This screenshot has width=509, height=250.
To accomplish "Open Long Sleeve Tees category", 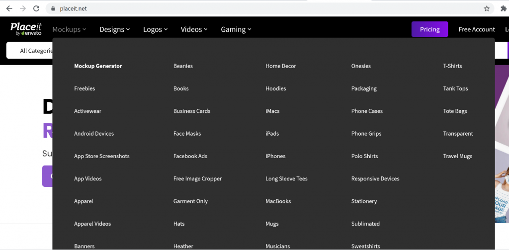I will 286,178.
